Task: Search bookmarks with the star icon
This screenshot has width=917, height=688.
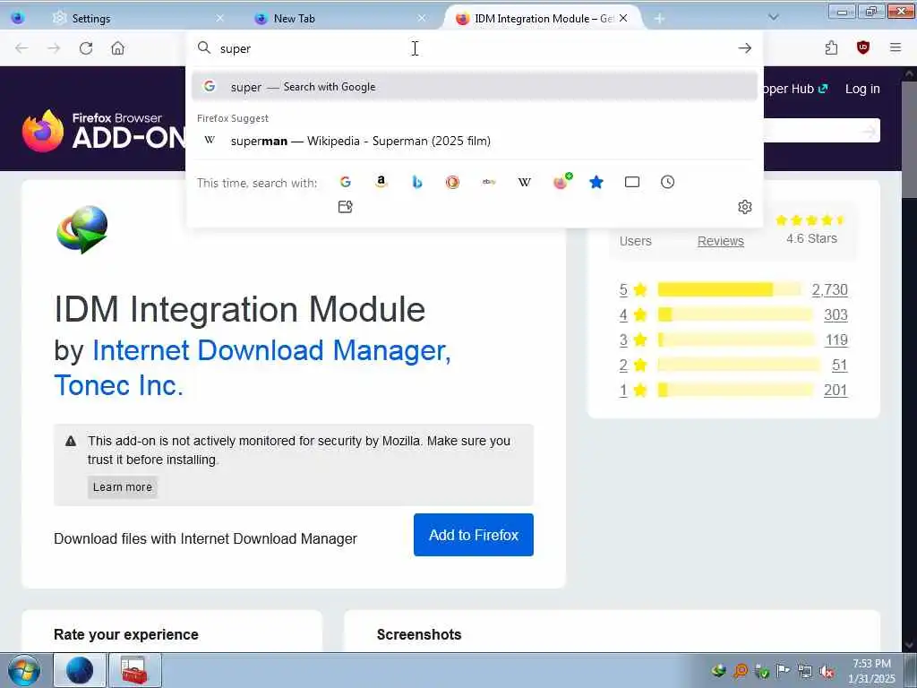Action: pos(596,182)
